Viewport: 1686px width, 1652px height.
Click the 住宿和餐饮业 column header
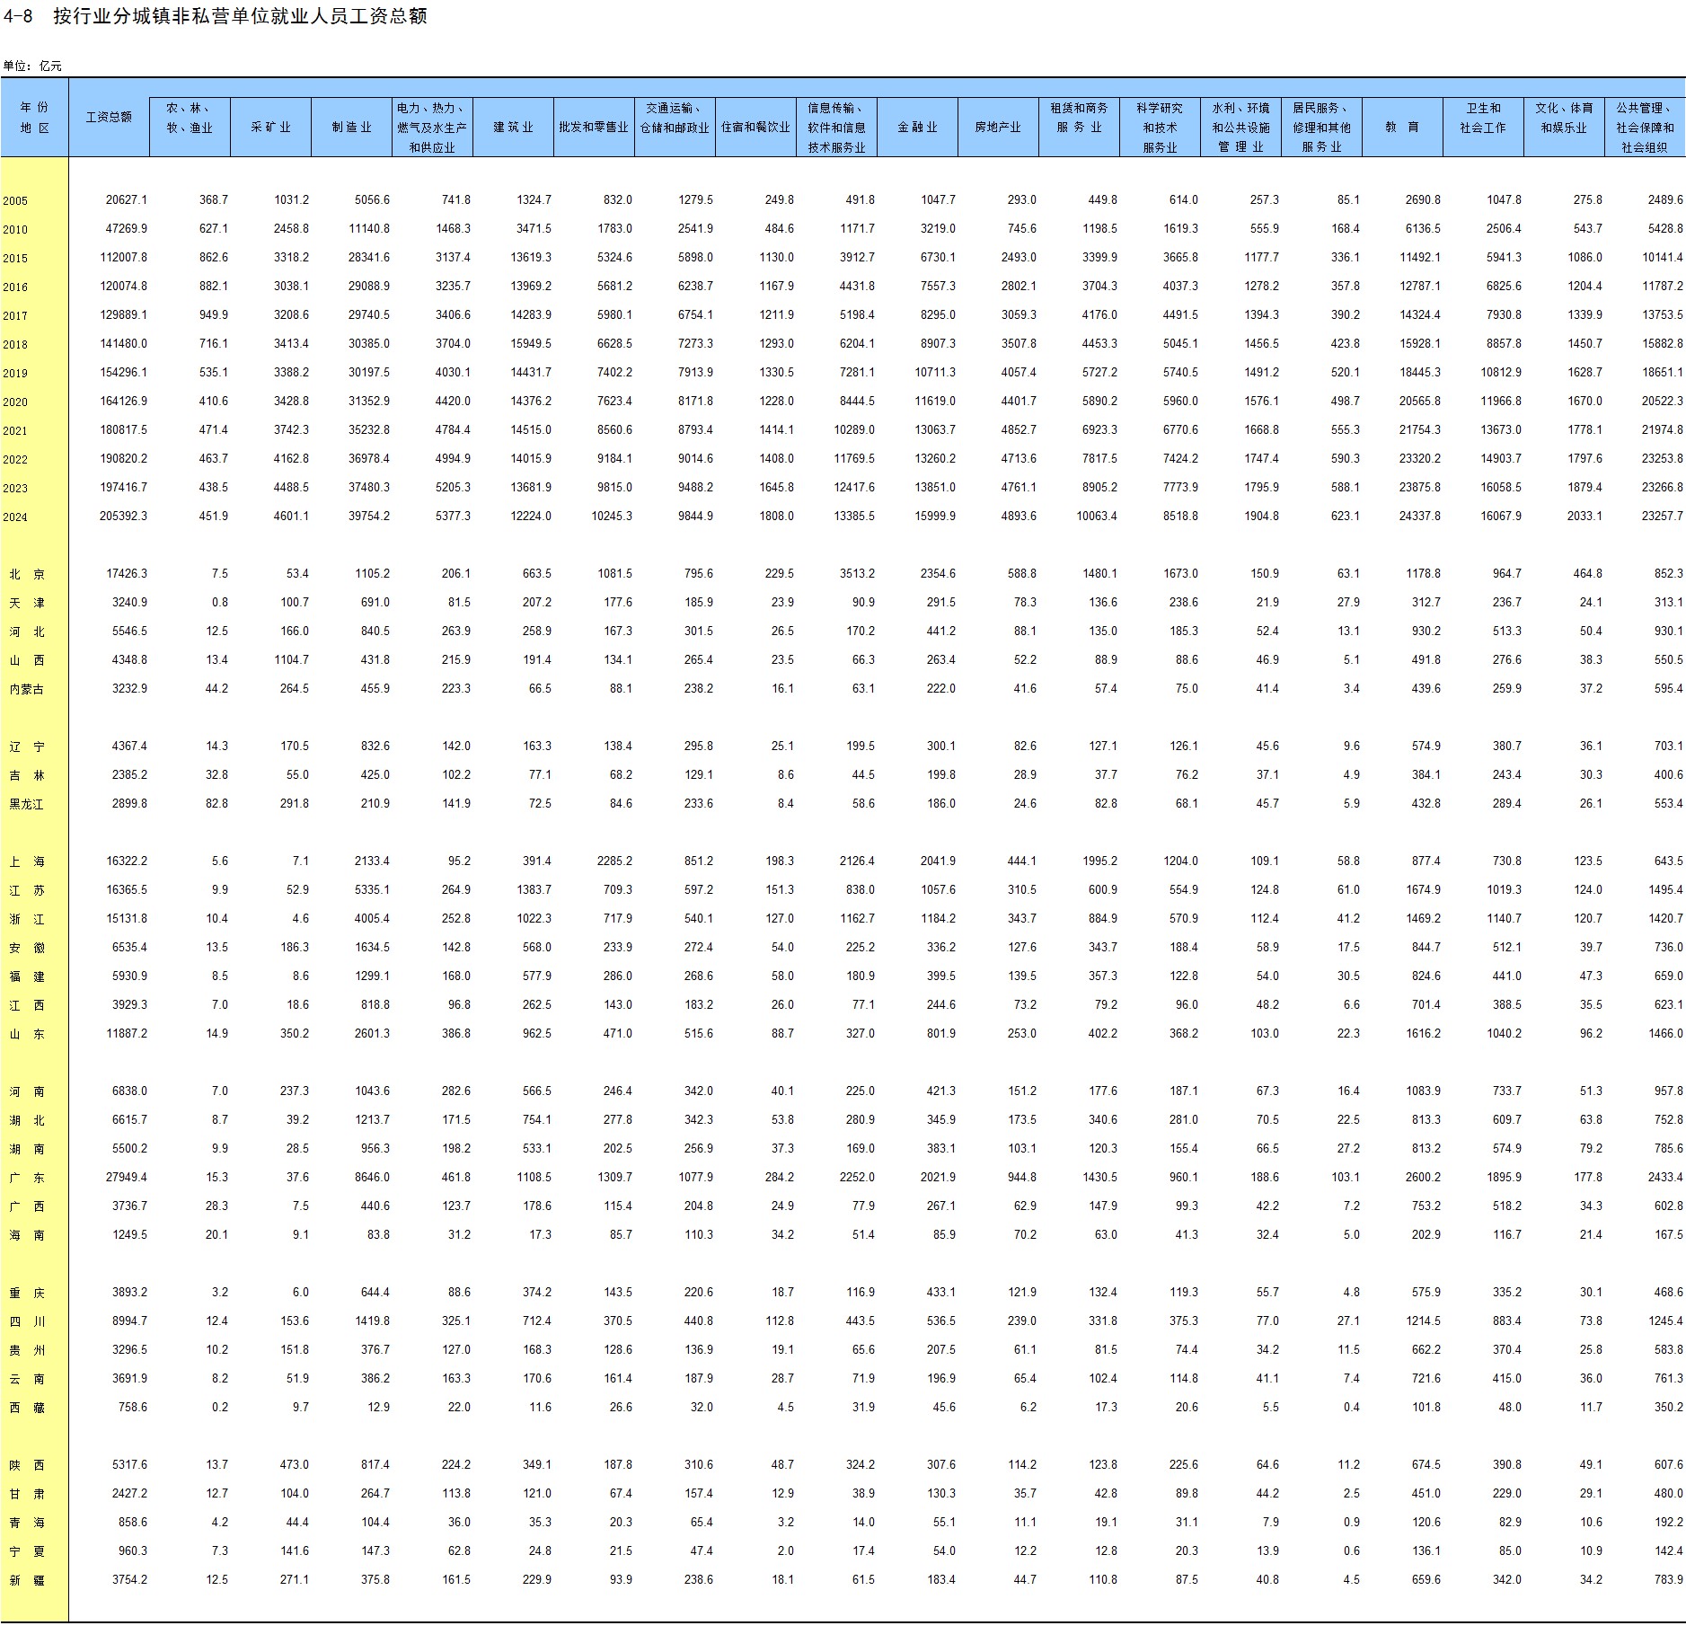pyautogui.click(x=755, y=128)
